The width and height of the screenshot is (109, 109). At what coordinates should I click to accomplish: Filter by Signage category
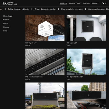tap(6, 27)
